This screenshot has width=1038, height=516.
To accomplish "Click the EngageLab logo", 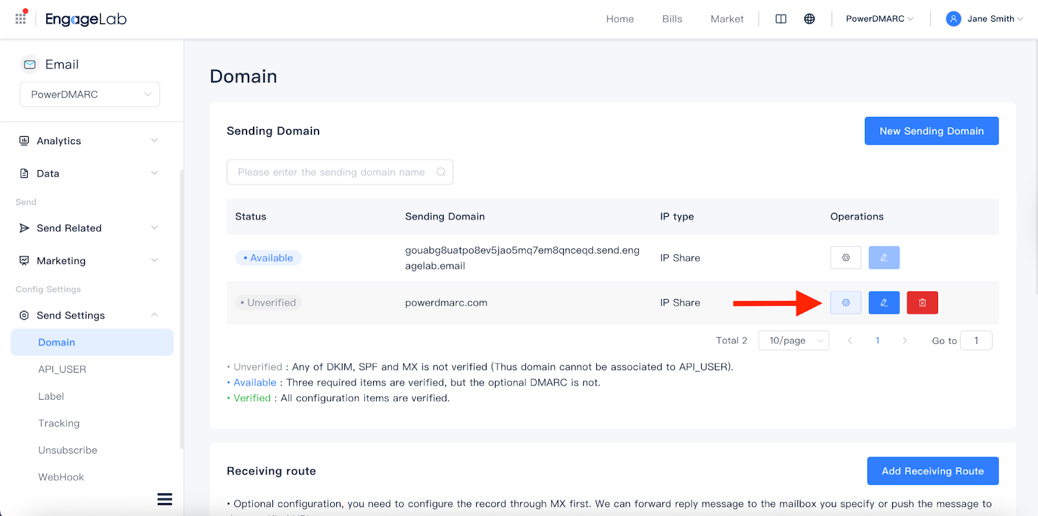I will pyautogui.click(x=86, y=19).
